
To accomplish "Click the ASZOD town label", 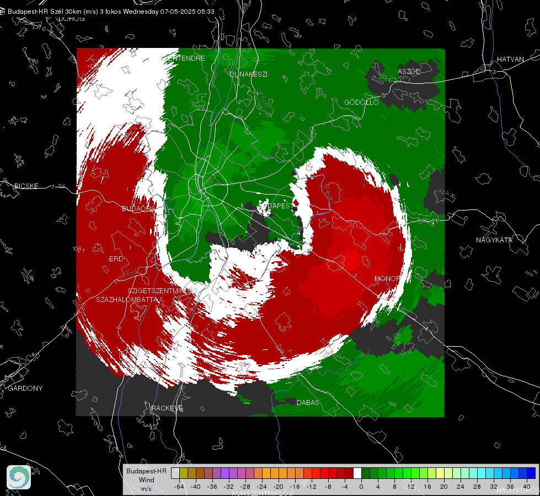I will click(409, 71).
